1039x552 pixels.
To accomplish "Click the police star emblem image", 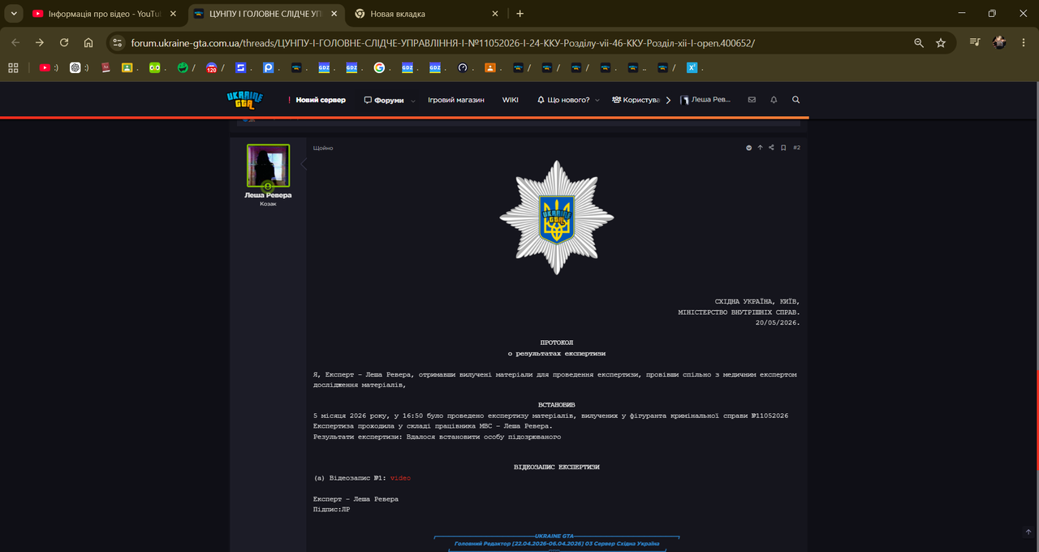I will tap(557, 218).
